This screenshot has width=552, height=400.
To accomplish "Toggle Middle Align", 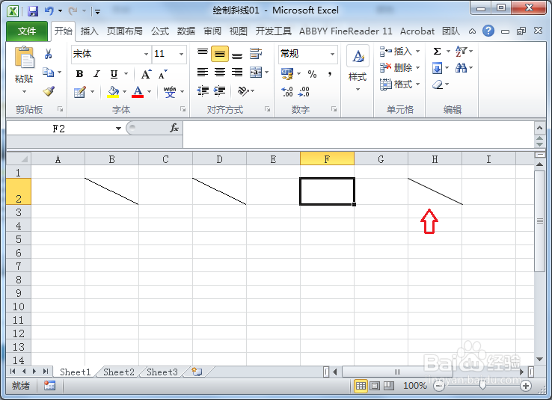I will [x=220, y=54].
